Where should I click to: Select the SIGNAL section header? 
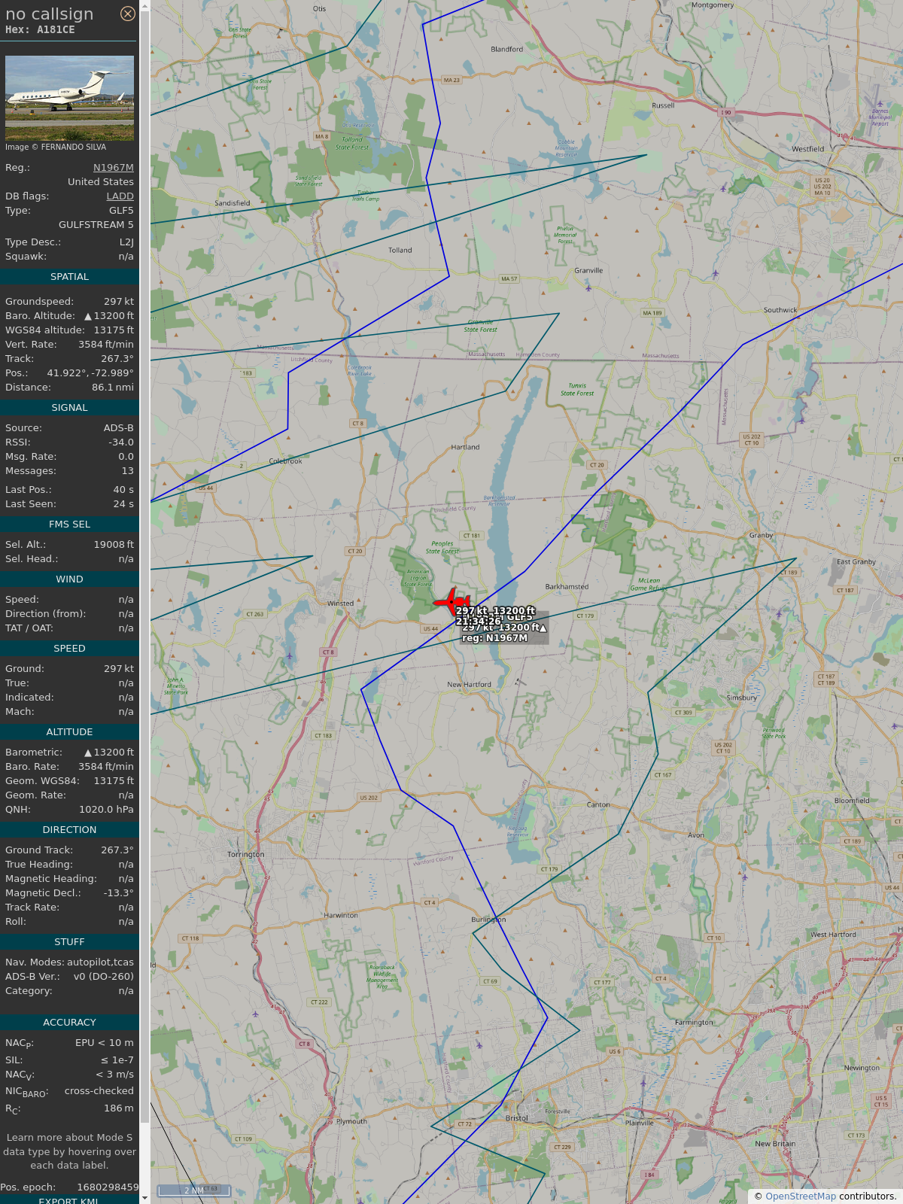click(69, 408)
